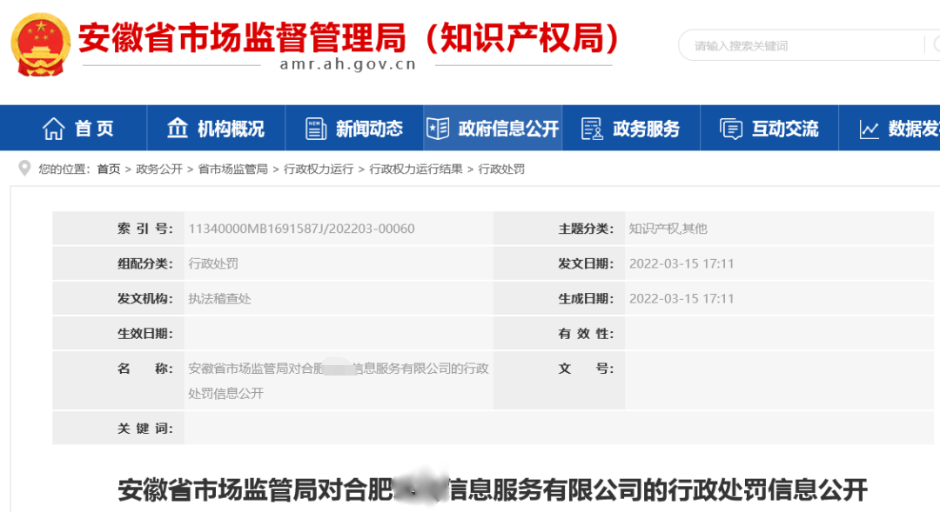The image size is (940, 512).
Task: Click the chat icon beside 互动交流
Action: point(731,129)
